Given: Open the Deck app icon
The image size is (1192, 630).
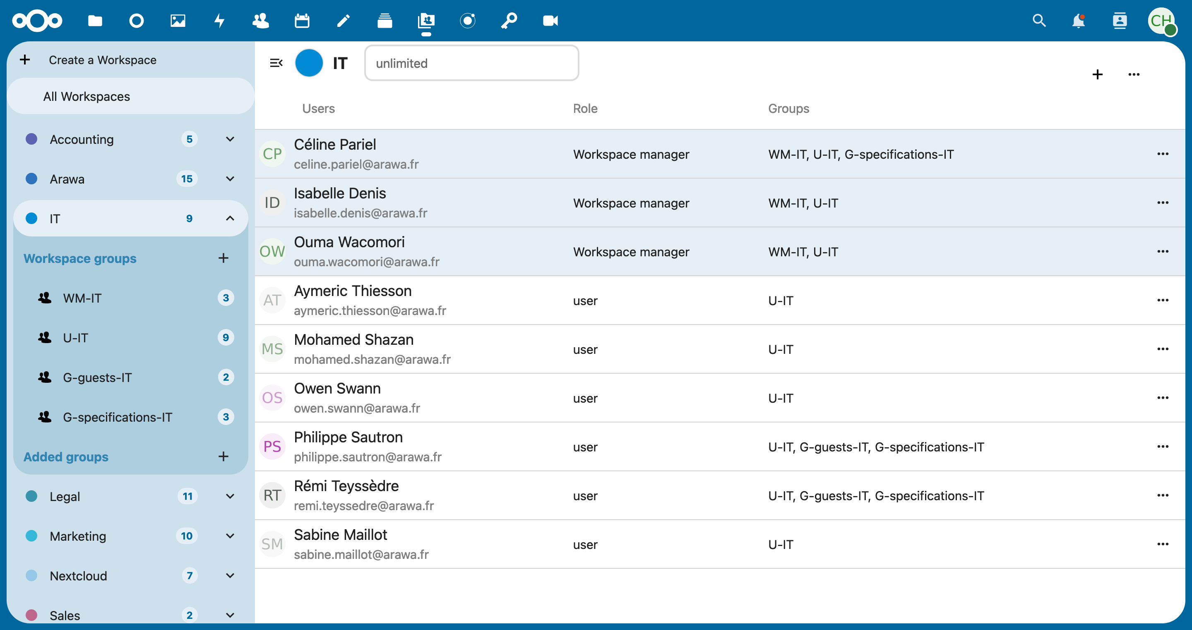Looking at the screenshot, I should pos(385,21).
